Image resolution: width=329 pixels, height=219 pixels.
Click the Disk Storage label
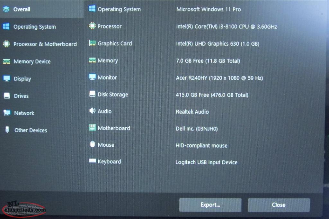pos(113,94)
